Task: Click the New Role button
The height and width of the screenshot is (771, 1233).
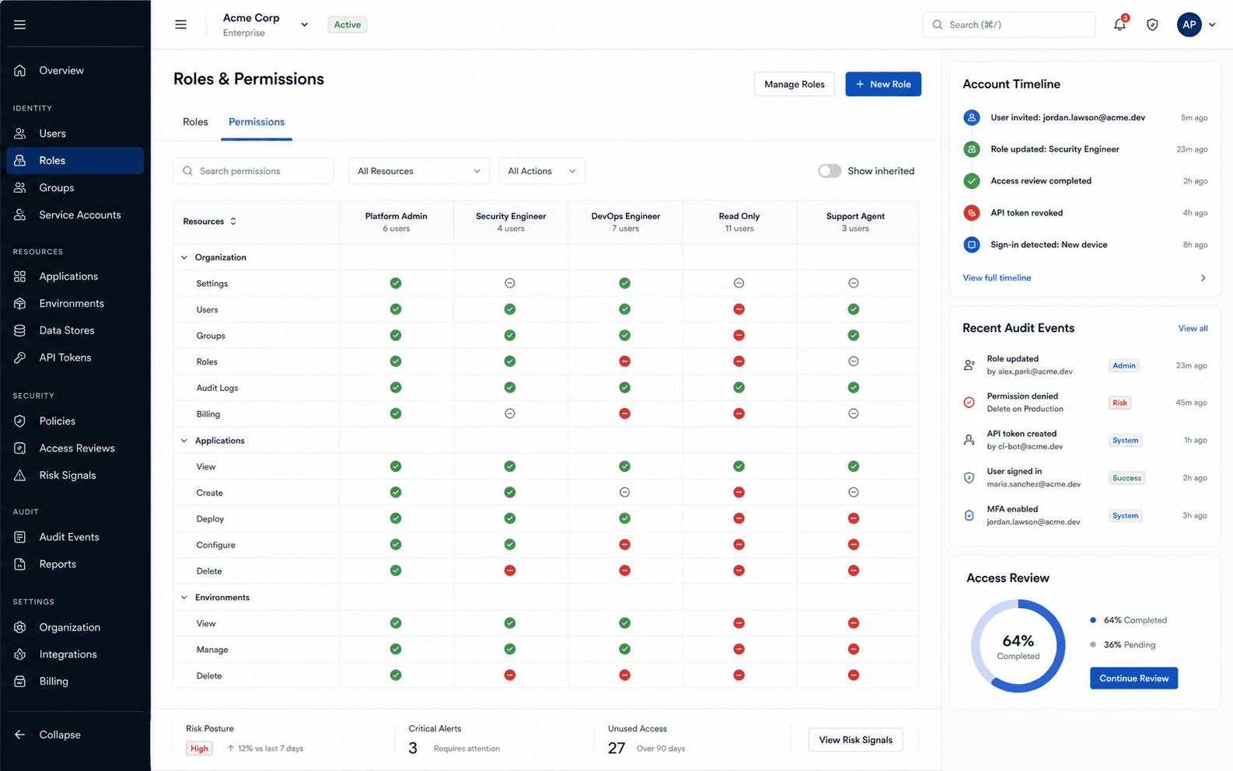Action: click(x=883, y=84)
